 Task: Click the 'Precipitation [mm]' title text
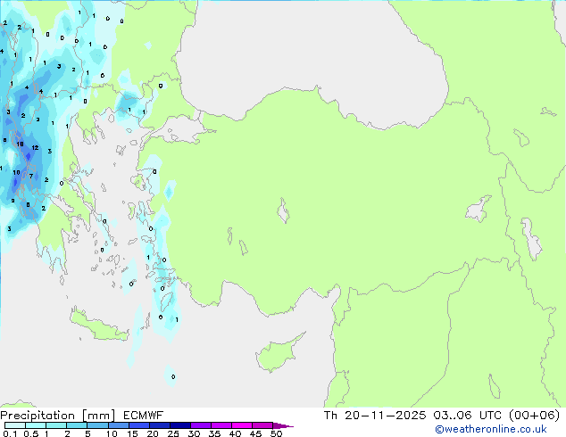tap(58, 416)
